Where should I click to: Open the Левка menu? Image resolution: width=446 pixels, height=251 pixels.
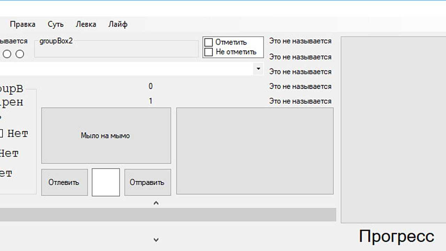[86, 24]
